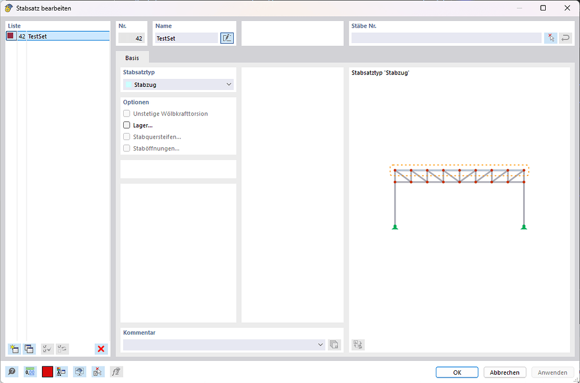Click the exchange-view icon below the preview graphic
Viewport: 580px width, 383px height.
click(x=357, y=344)
